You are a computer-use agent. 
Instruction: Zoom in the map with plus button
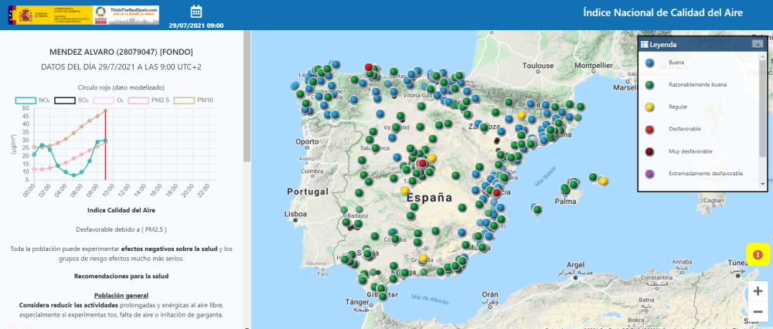coord(758,291)
